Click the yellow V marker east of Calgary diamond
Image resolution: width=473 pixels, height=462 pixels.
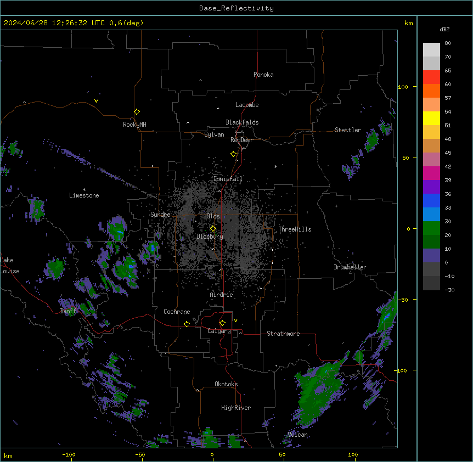[235, 320]
